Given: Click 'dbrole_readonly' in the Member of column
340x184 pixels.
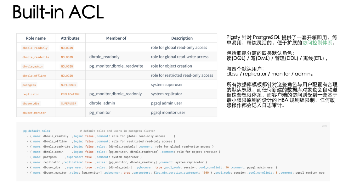Looking at the screenshot, I should click(x=104, y=57).
